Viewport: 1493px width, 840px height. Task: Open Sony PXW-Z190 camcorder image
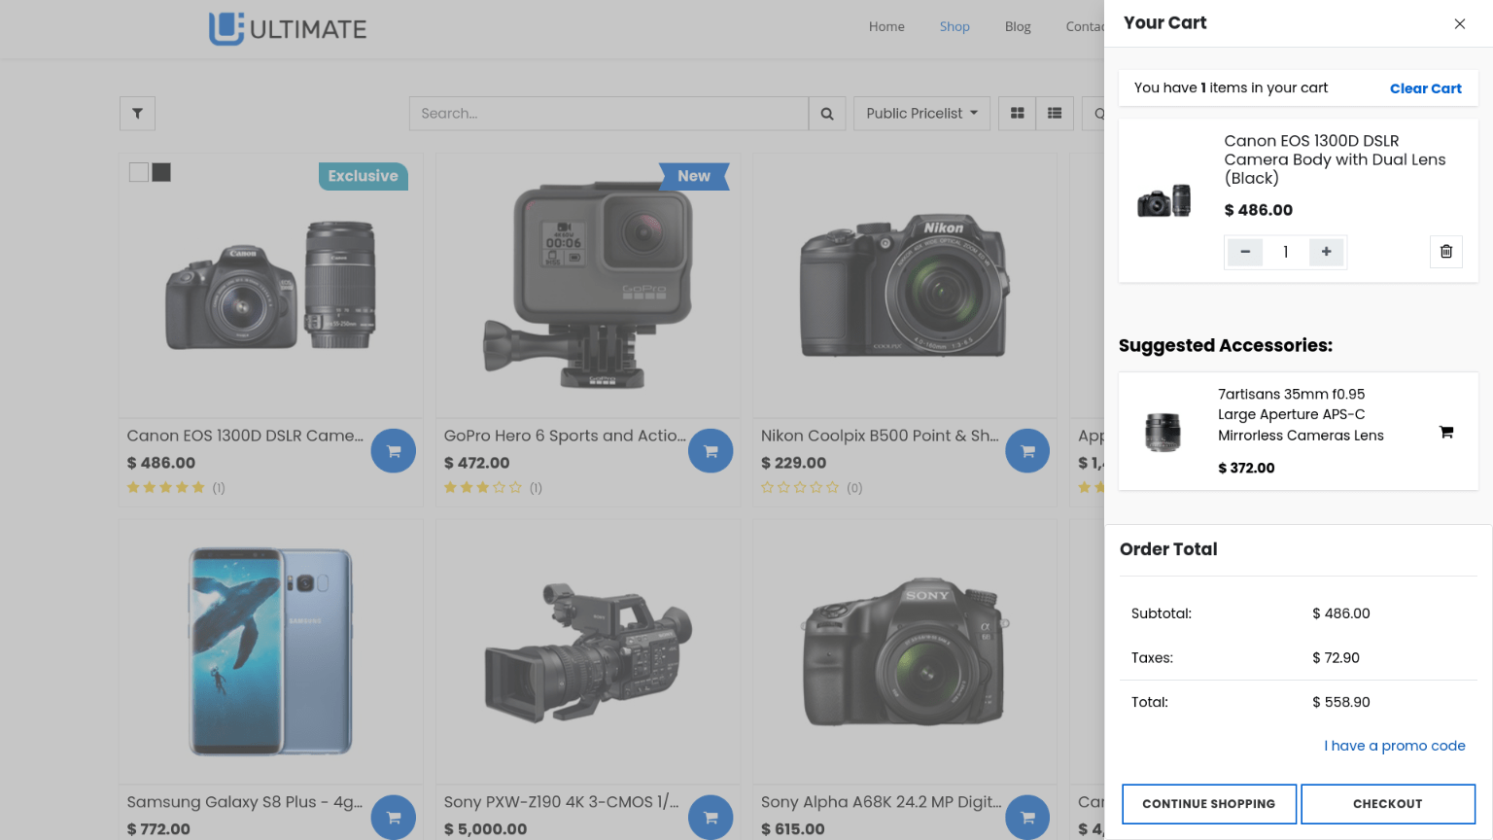click(x=588, y=651)
